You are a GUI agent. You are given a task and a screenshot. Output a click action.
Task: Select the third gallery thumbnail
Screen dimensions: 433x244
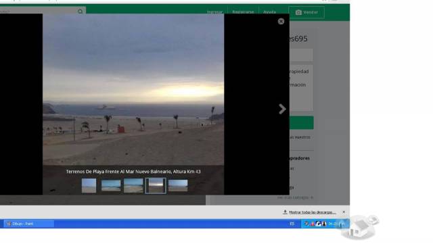coord(133,185)
